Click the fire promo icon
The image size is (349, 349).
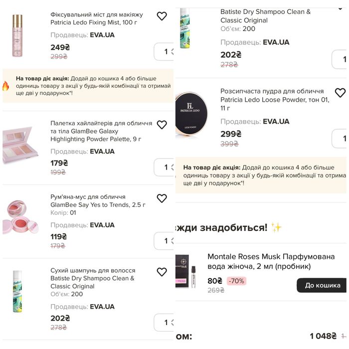coord(6,86)
